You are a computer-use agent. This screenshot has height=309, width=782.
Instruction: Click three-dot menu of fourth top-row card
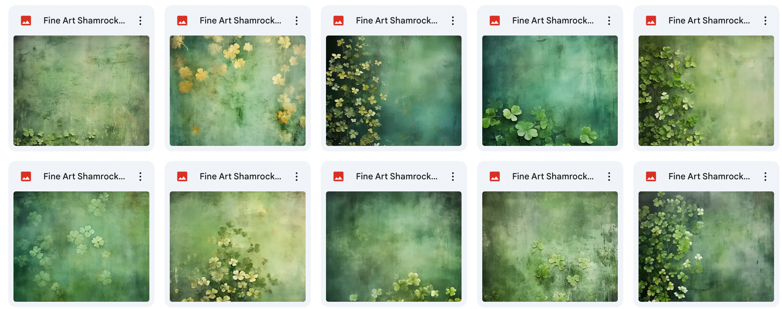tap(609, 21)
